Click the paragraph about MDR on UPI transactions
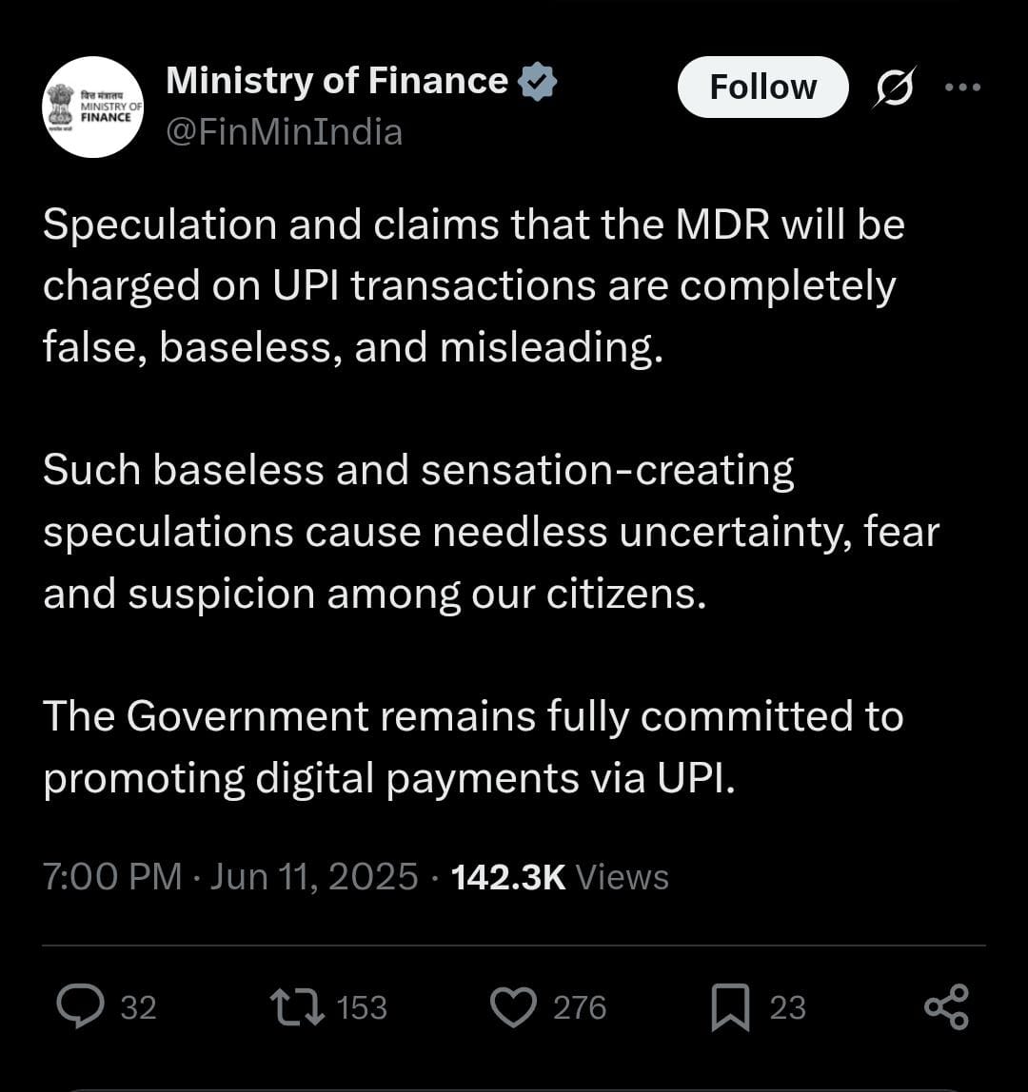 [474, 285]
